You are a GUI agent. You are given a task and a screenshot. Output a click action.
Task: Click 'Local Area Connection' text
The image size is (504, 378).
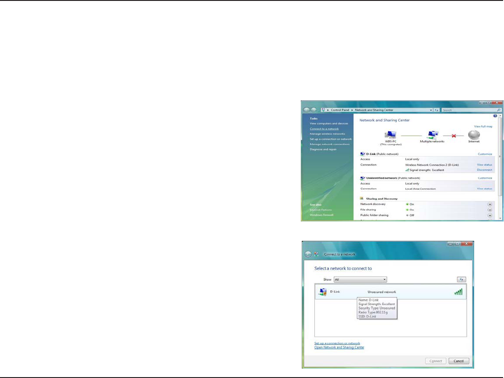420,189
